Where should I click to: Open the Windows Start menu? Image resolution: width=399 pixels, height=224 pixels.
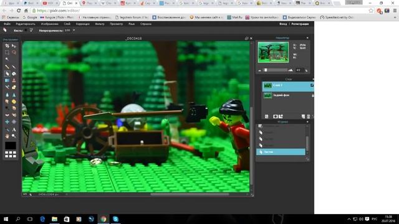pyautogui.click(x=6, y=219)
